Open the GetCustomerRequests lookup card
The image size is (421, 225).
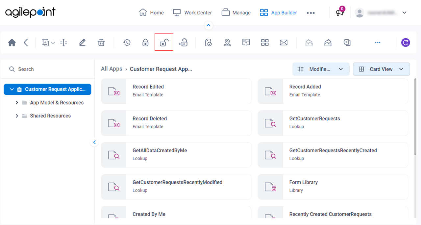click(x=333, y=123)
